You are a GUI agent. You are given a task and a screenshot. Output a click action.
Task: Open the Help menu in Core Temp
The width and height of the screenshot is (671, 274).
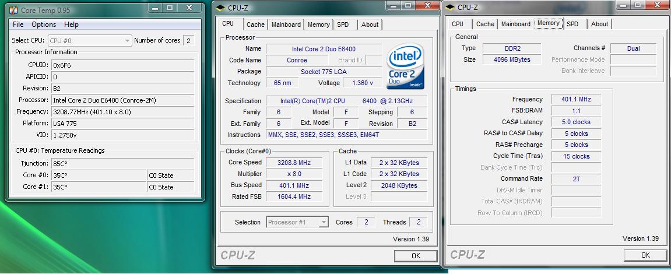coord(71,24)
